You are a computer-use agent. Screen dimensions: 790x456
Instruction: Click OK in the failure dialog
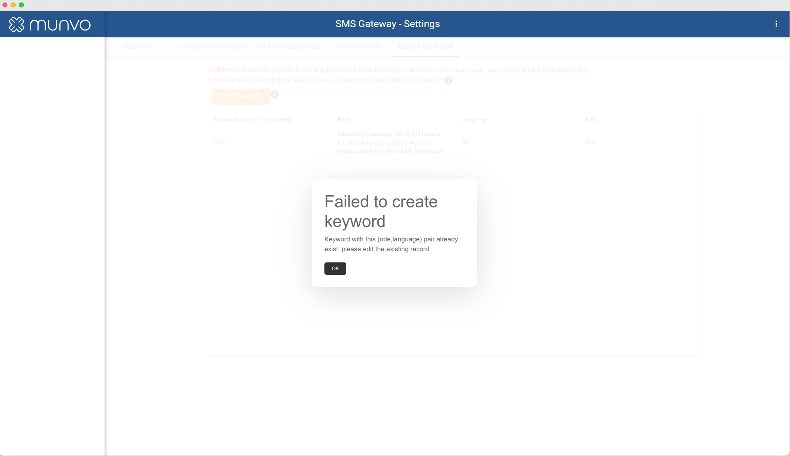click(x=335, y=269)
